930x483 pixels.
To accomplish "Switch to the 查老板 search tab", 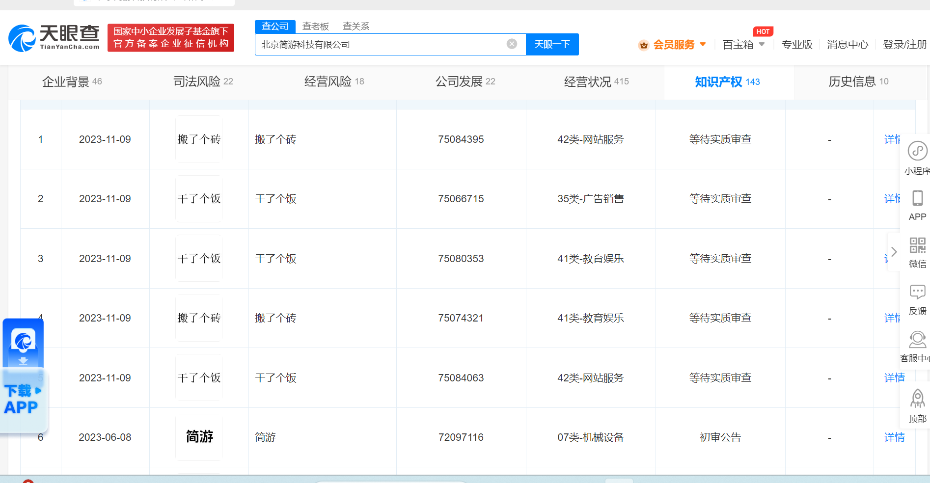I will (315, 27).
